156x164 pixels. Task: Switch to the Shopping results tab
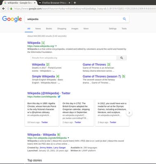coord(62,29)
